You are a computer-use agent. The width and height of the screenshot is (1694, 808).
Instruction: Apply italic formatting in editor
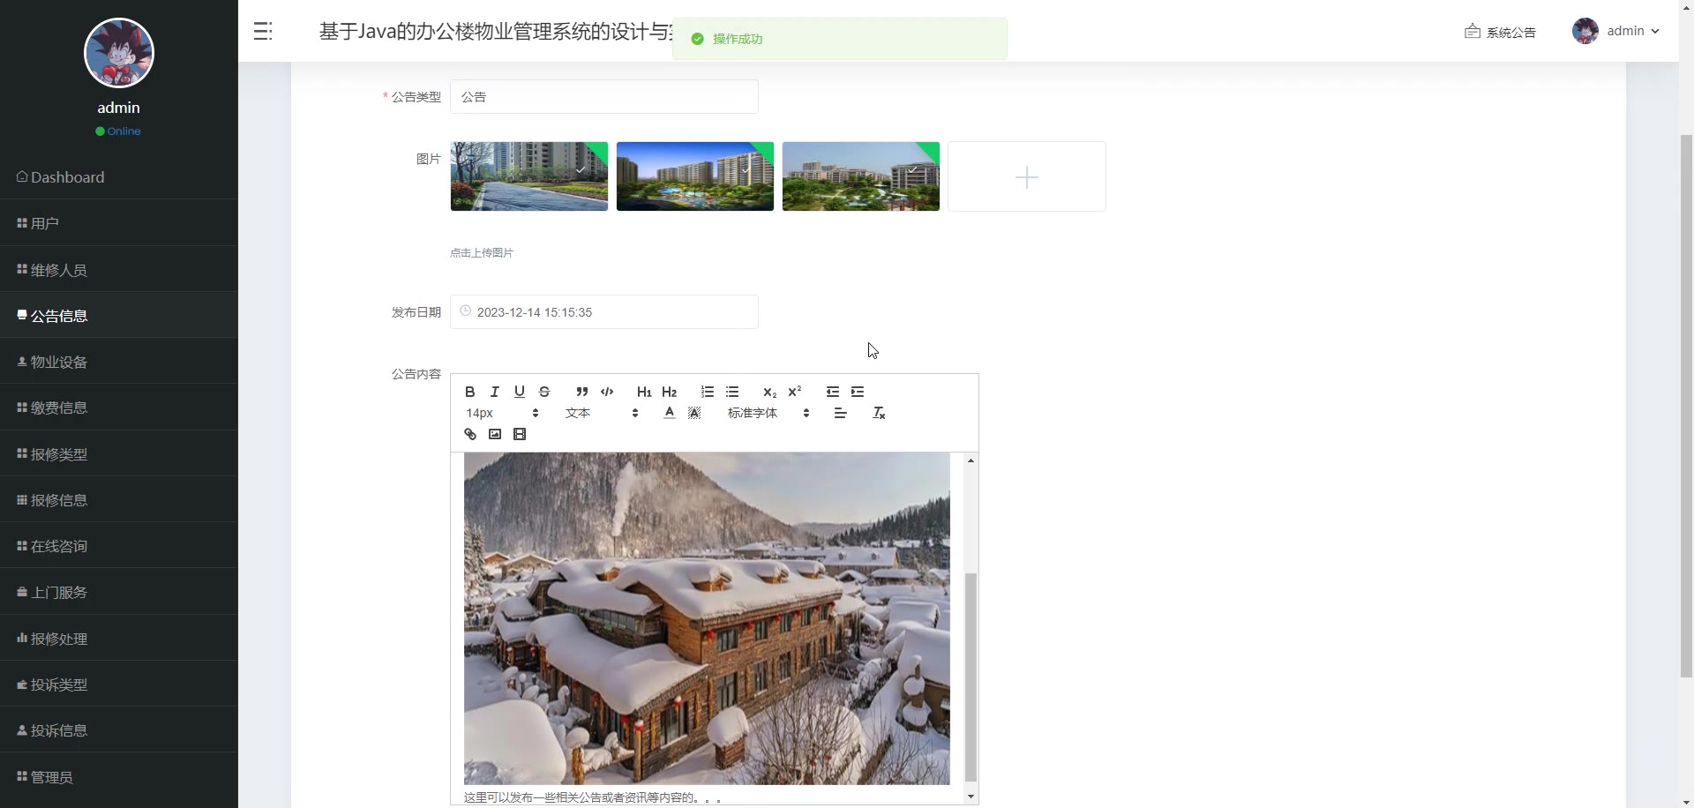click(495, 392)
